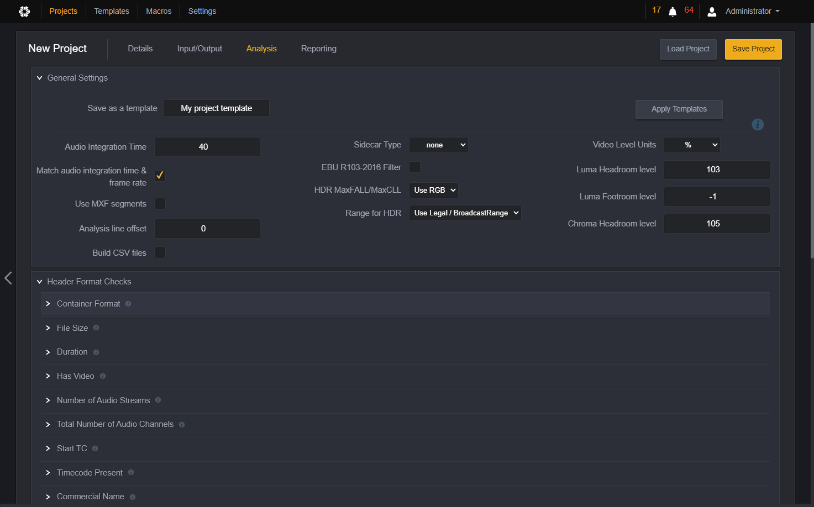Enable Build CSV files checkbox

pyautogui.click(x=160, y=252)
